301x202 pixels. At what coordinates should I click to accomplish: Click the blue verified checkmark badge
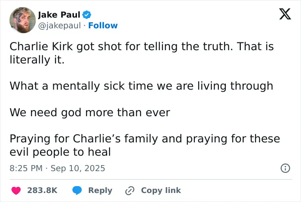click(x=86, y=15)
